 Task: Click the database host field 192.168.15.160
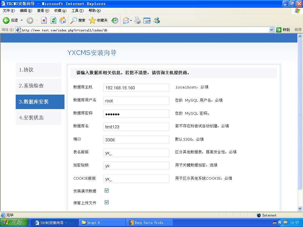(136, 88)
